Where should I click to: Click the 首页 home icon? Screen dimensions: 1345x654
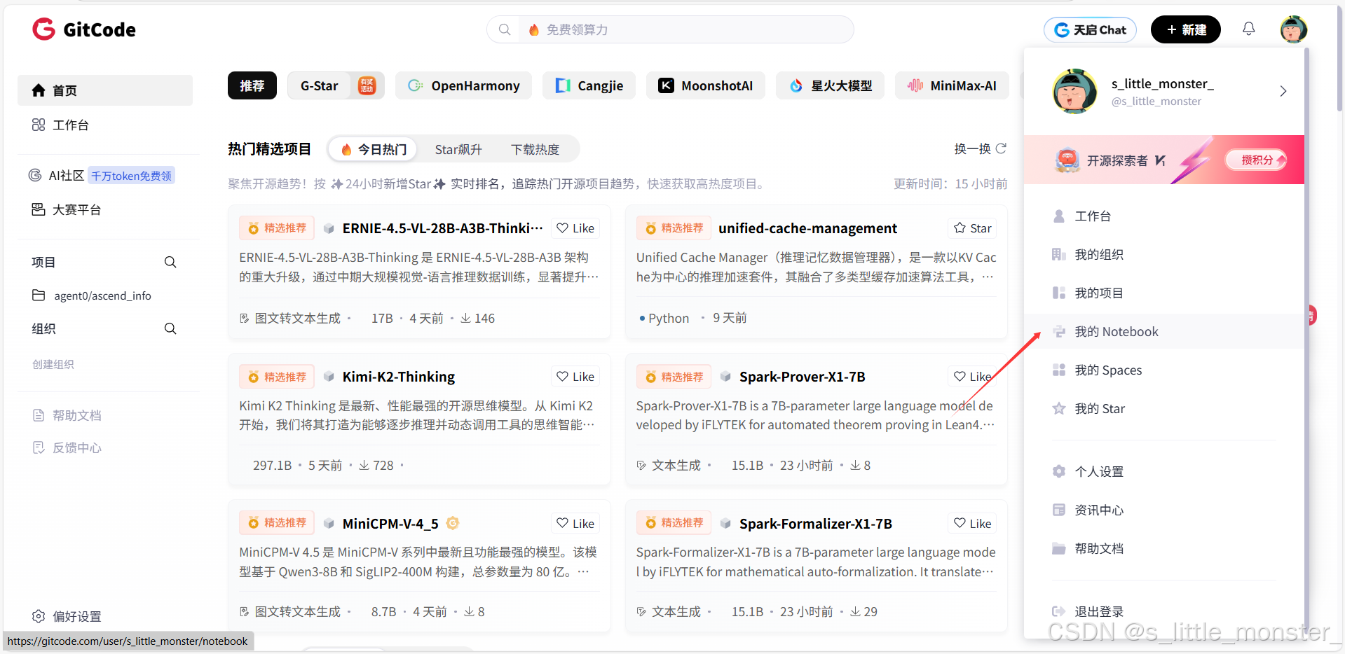[39, 90]
